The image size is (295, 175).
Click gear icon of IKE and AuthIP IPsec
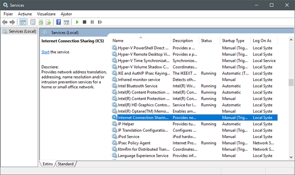[x=114, y=73]
